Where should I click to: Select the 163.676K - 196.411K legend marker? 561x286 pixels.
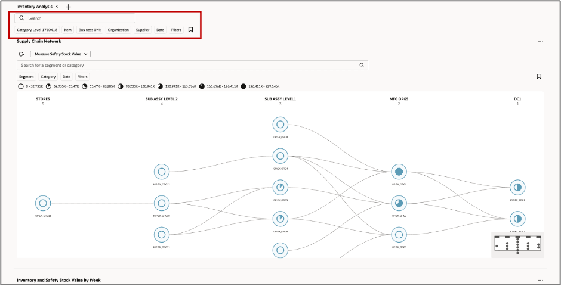202,86
